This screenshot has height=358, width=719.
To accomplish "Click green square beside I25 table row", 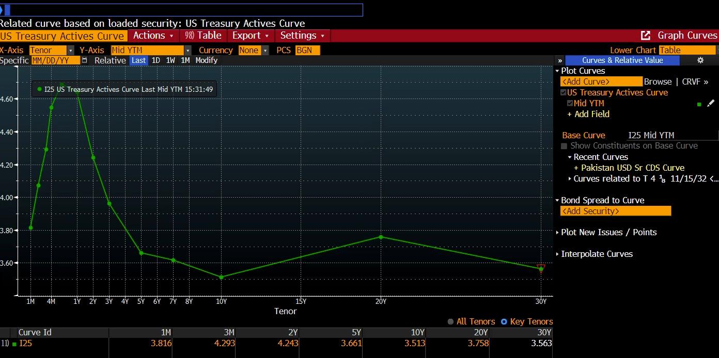I will (x=14, y=344).
